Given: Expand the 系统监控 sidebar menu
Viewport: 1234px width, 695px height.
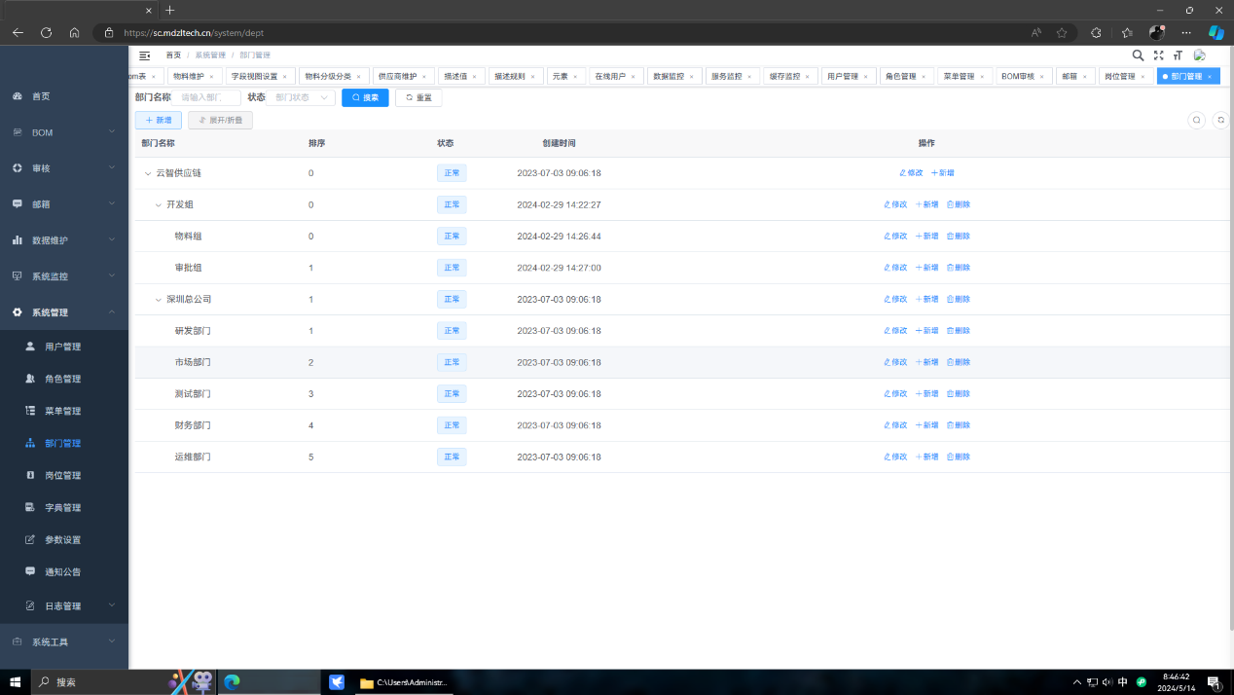Looking at the screenshot, I should pyautogui.click(x=64, y=276).
